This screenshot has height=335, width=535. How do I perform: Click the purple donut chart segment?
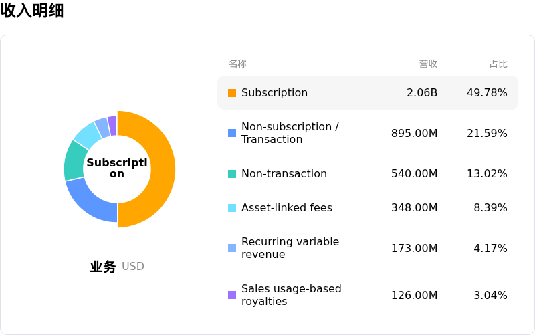click(112, 126)
